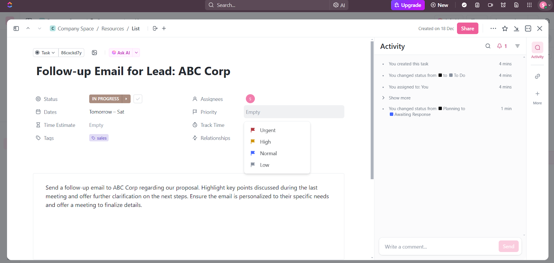
Task: Add cover image via picture icon
Action: (95, 53)
